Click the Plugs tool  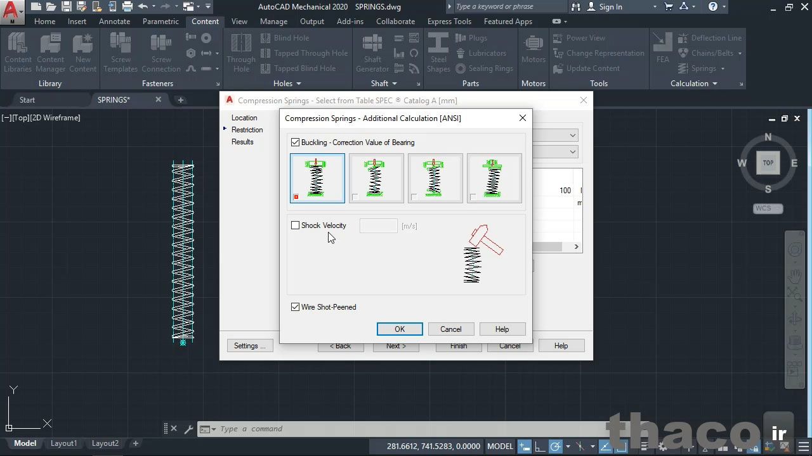471,38
